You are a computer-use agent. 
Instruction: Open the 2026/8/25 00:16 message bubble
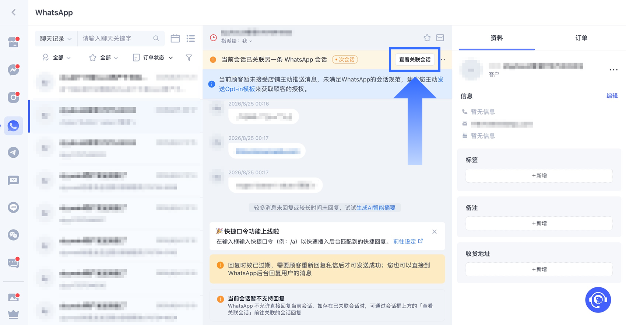pyautogui.click(x=263, y=117)
